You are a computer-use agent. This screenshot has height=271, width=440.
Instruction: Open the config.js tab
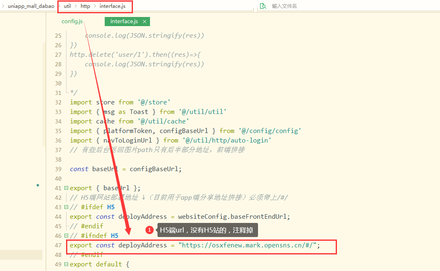tap(72, 21)
